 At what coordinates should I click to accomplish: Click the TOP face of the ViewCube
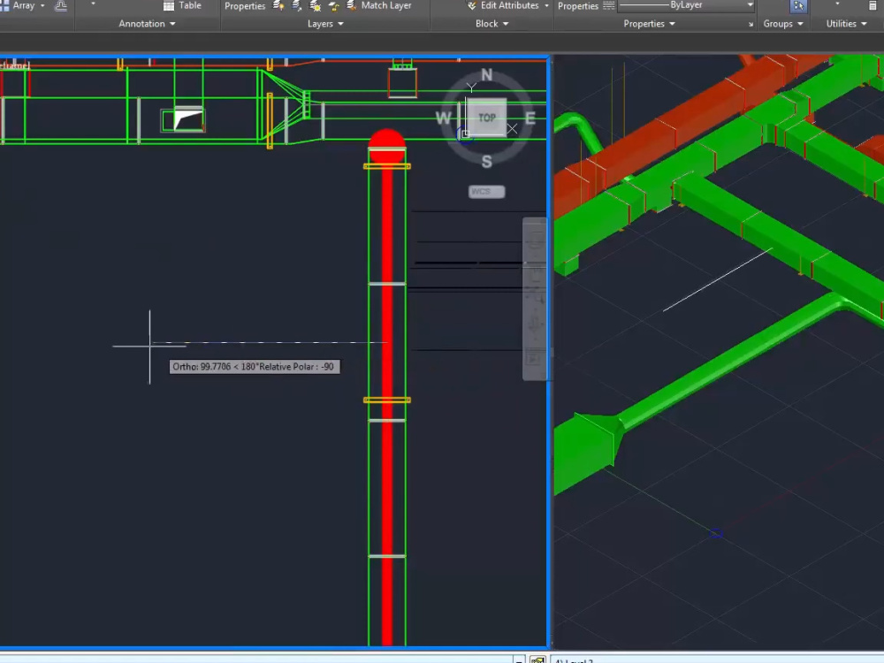(486, 118)
